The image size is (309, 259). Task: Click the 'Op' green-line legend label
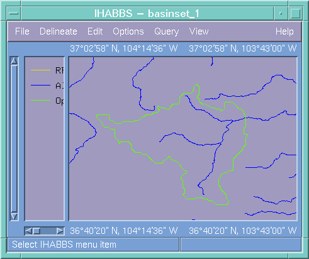[x=59, y=101]
